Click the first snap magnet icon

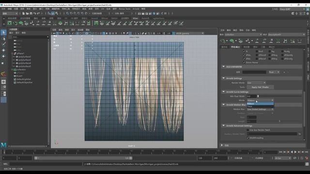(67, 14)
